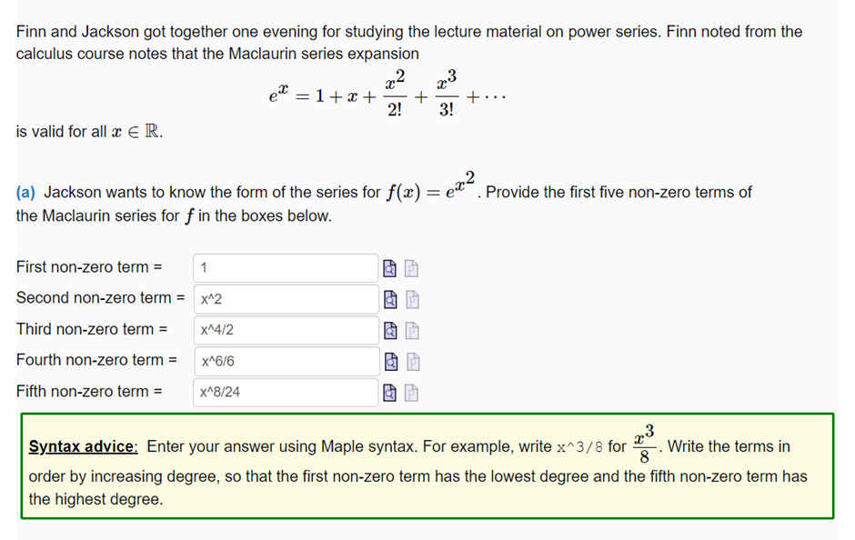Screen dimensions: 855x540
Task: Select the First non-zero term input containing 1
Action: [285, 267]
